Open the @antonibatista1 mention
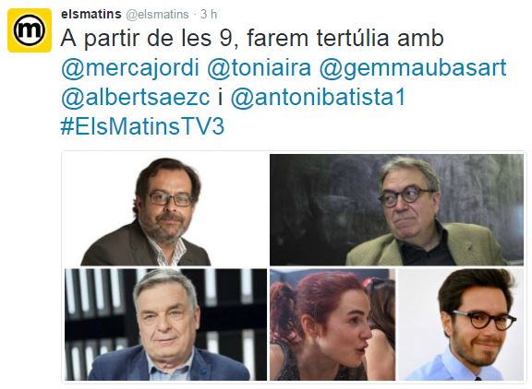The width and height of the screenshot is (532, 389). tap(318, 97)
